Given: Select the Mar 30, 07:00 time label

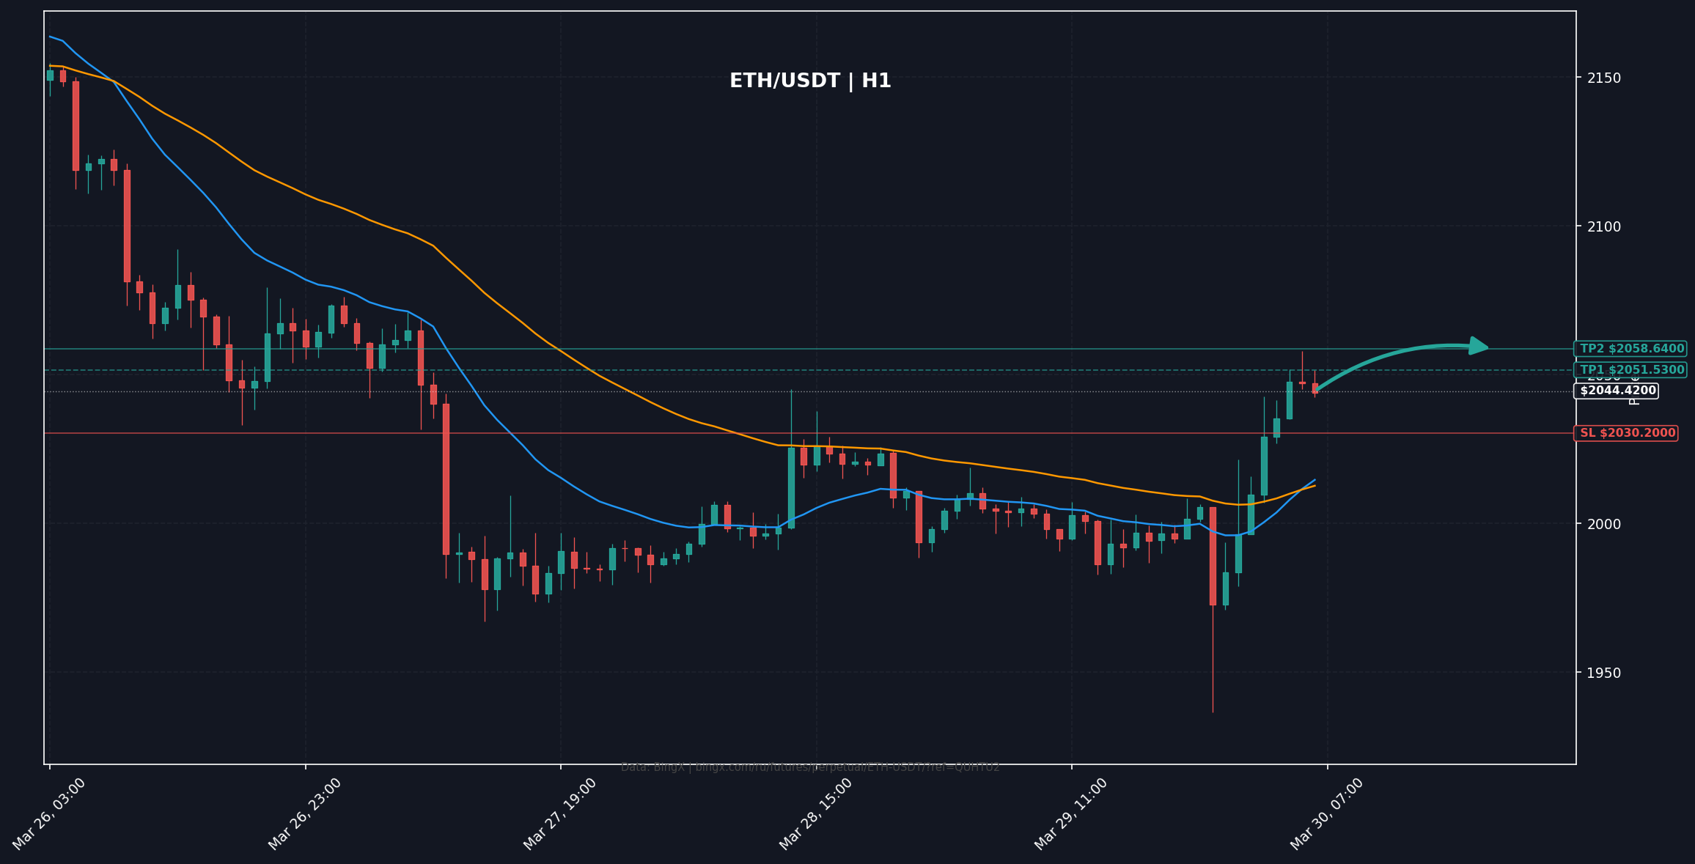Looking at the screenshot, I should click(x=1327, y=813).
